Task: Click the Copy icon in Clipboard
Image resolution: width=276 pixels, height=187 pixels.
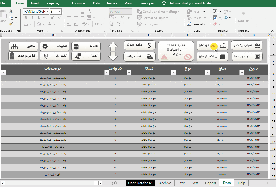Action: pos(11,18)
